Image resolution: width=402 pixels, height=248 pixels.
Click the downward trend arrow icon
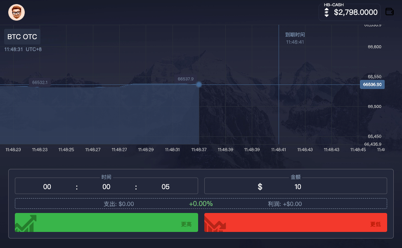[215, 225]
